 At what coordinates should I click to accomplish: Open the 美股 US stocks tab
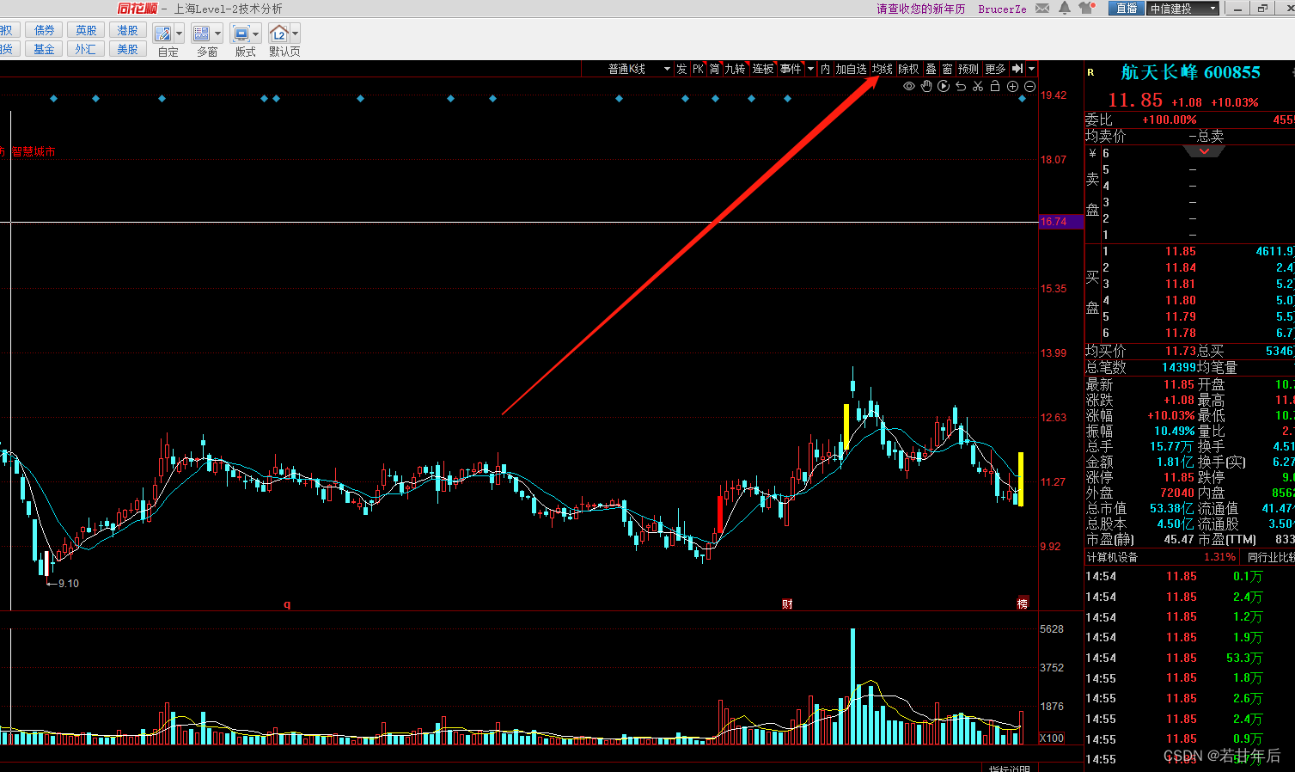(127, 49)
